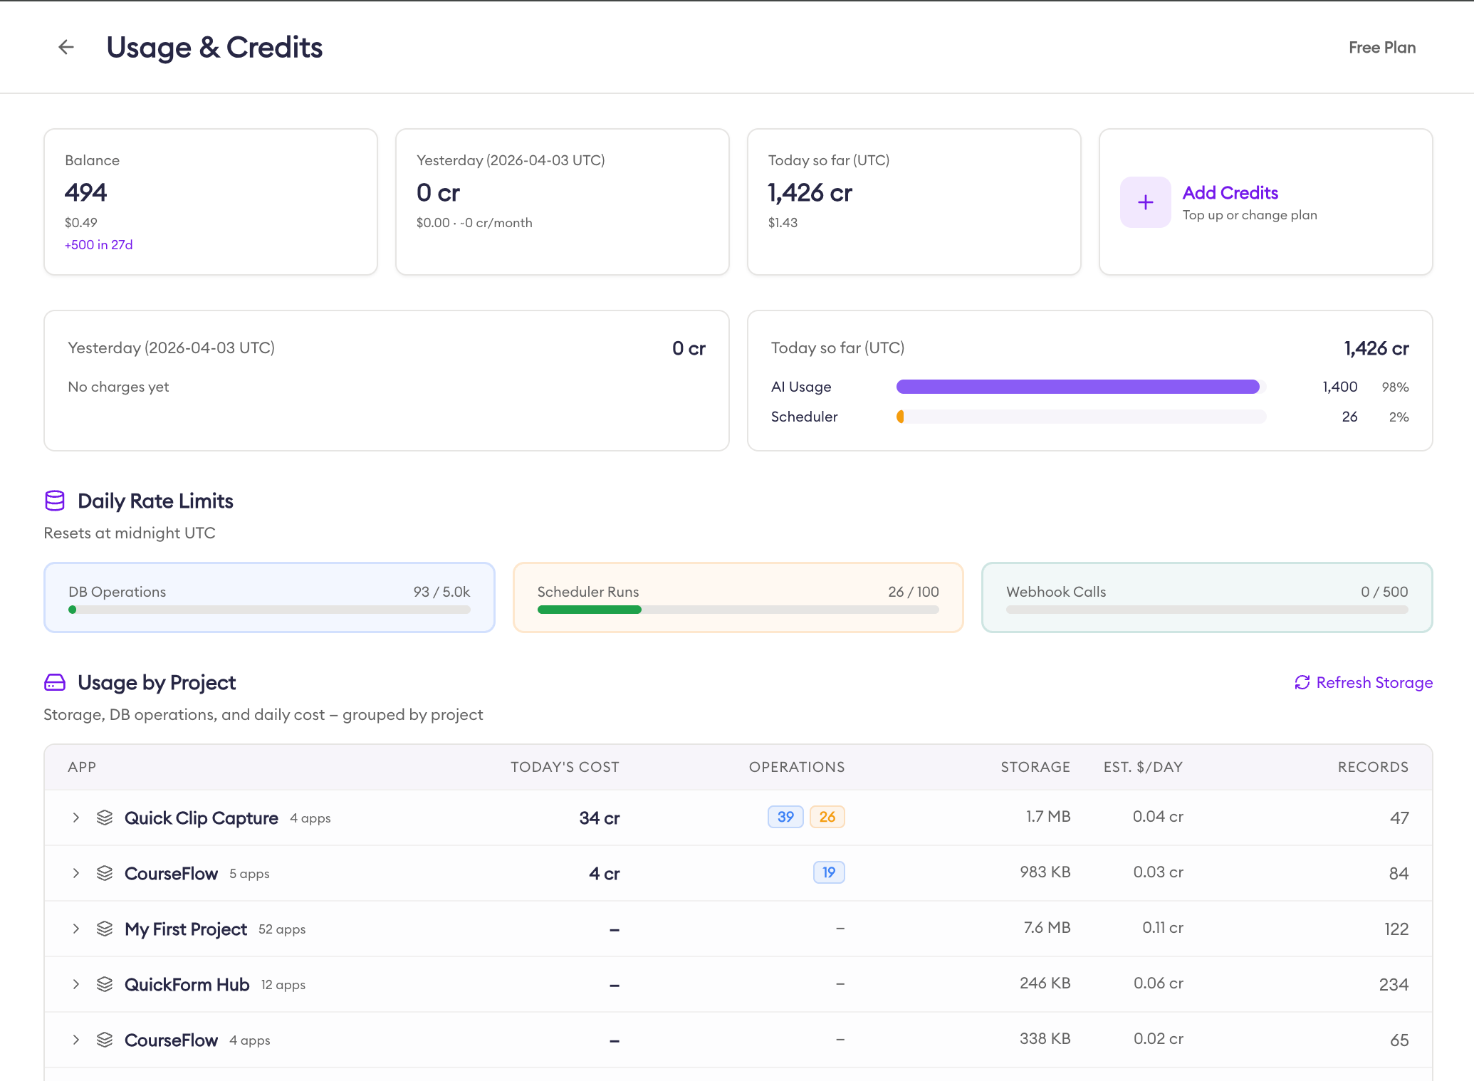Select the blue 39 operations badge
This screenshot has width=1474, height=1081.
pyautogui.click(x=785, y=817)
